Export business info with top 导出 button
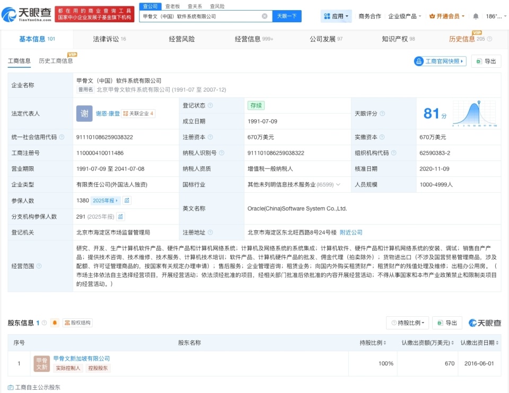 486,61
